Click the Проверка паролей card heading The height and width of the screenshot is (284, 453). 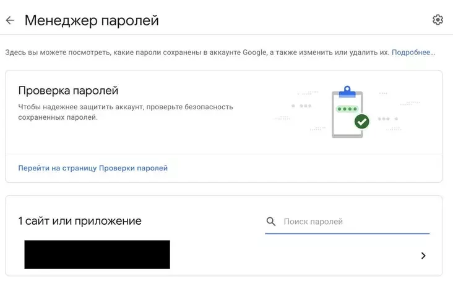68,91
